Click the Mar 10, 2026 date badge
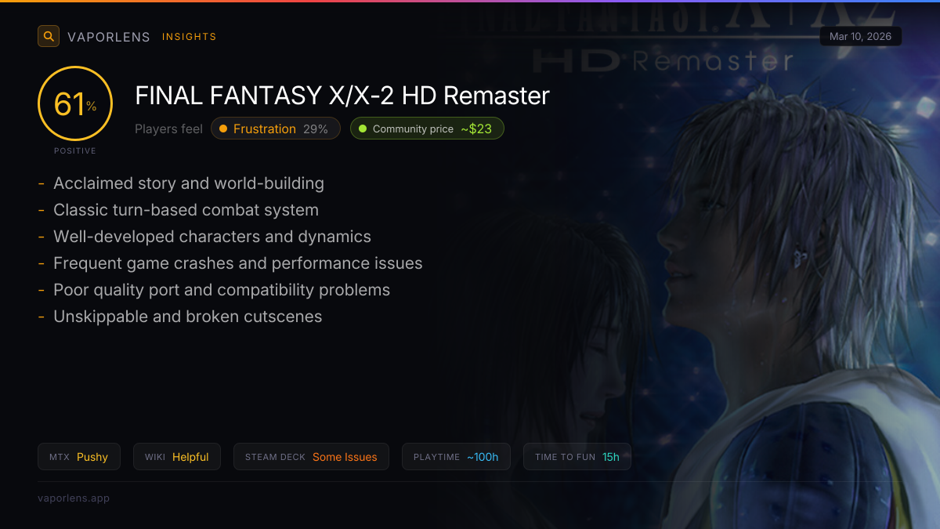Viewport: 940px width, 529px height. 860,37
